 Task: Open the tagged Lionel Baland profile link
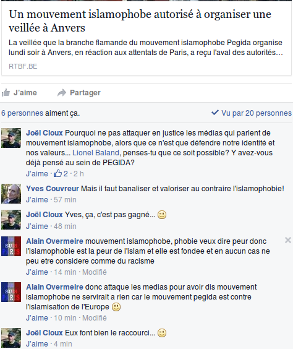pos(96,153)
